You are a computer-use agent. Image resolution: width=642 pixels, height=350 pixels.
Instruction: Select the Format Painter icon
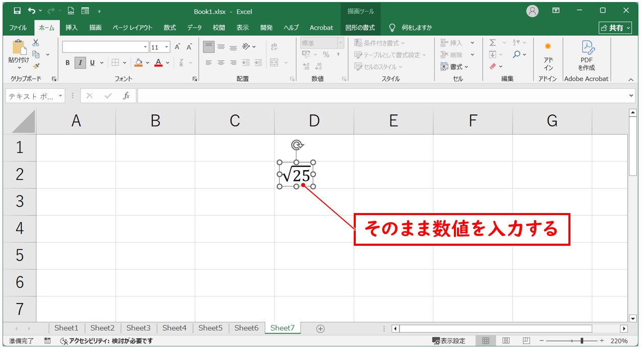35,66
